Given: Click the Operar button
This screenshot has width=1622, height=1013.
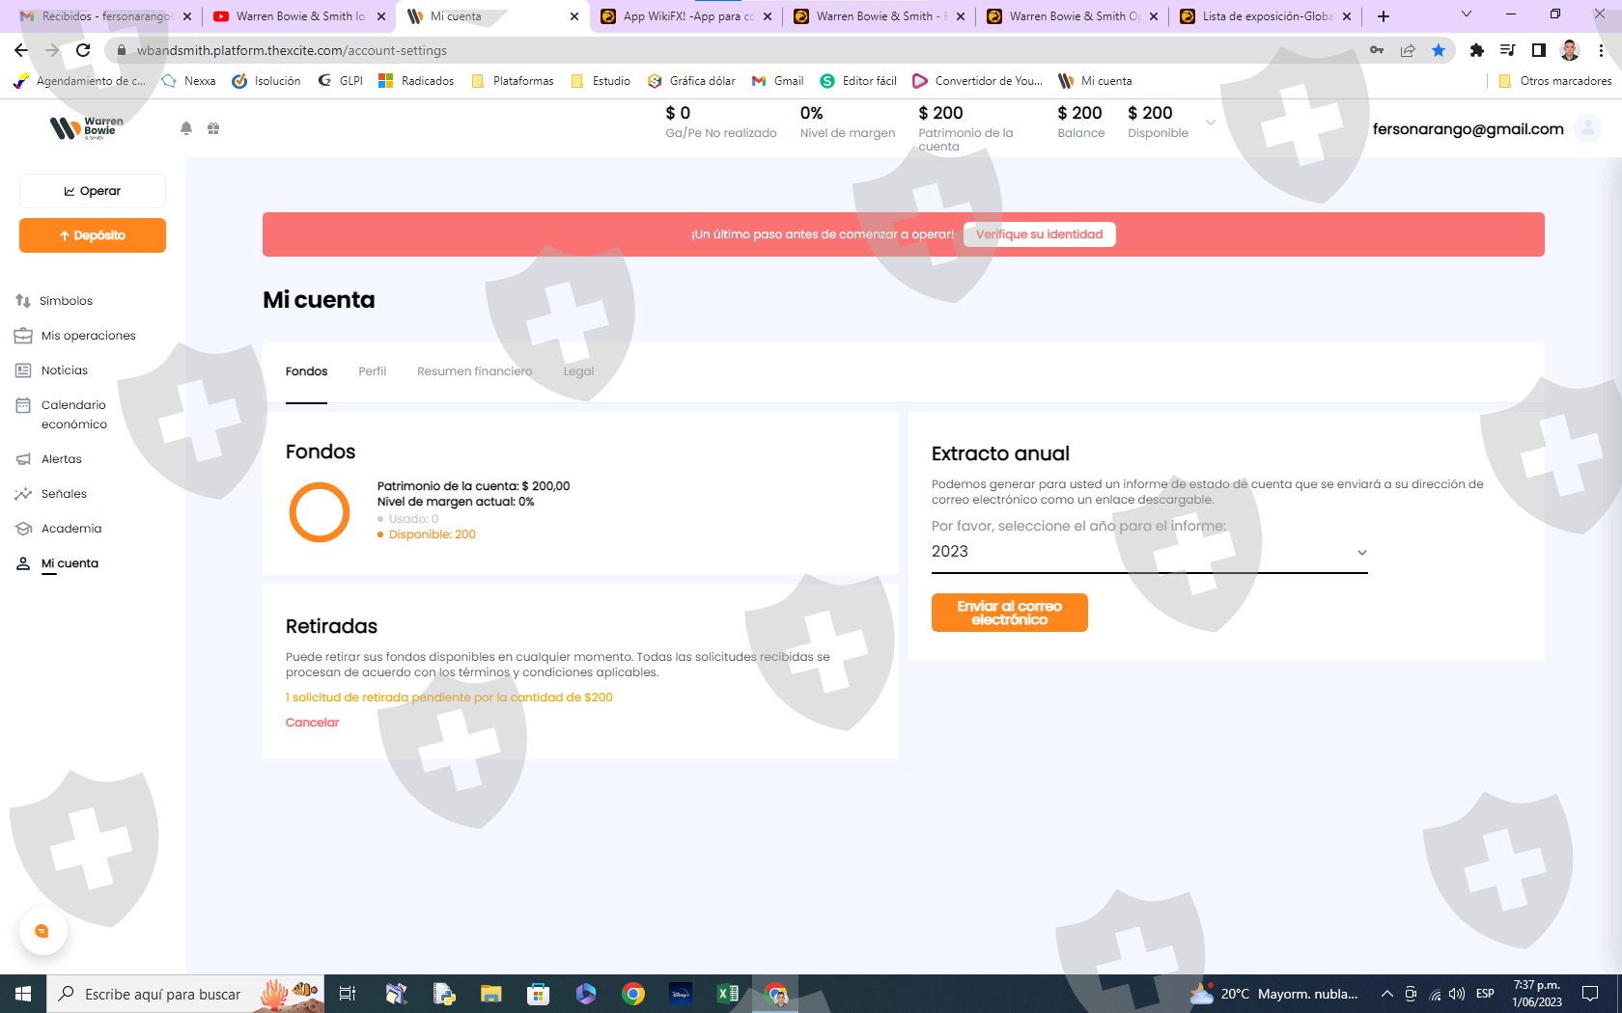Looking at the screenshot, I should [x=93, y=191].
